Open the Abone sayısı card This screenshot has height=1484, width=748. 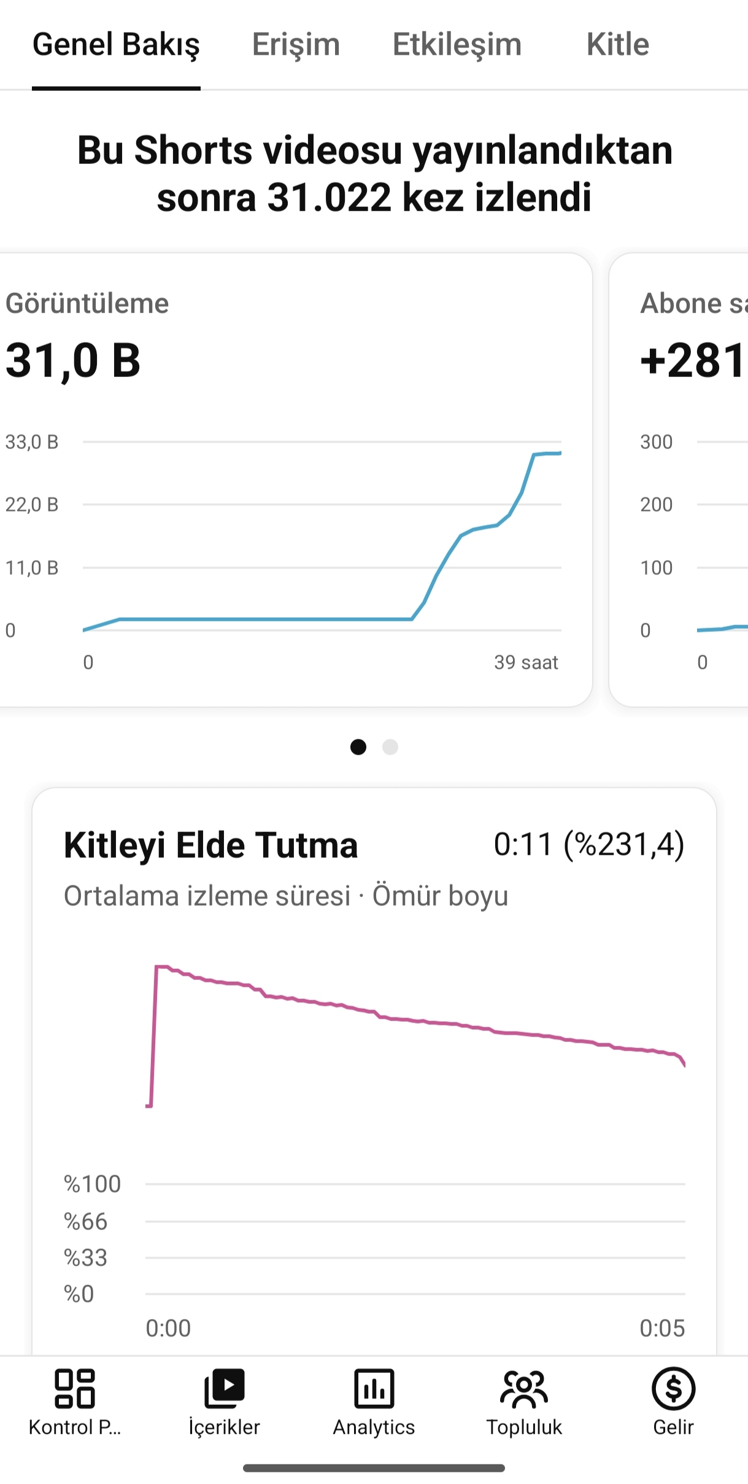679,480
